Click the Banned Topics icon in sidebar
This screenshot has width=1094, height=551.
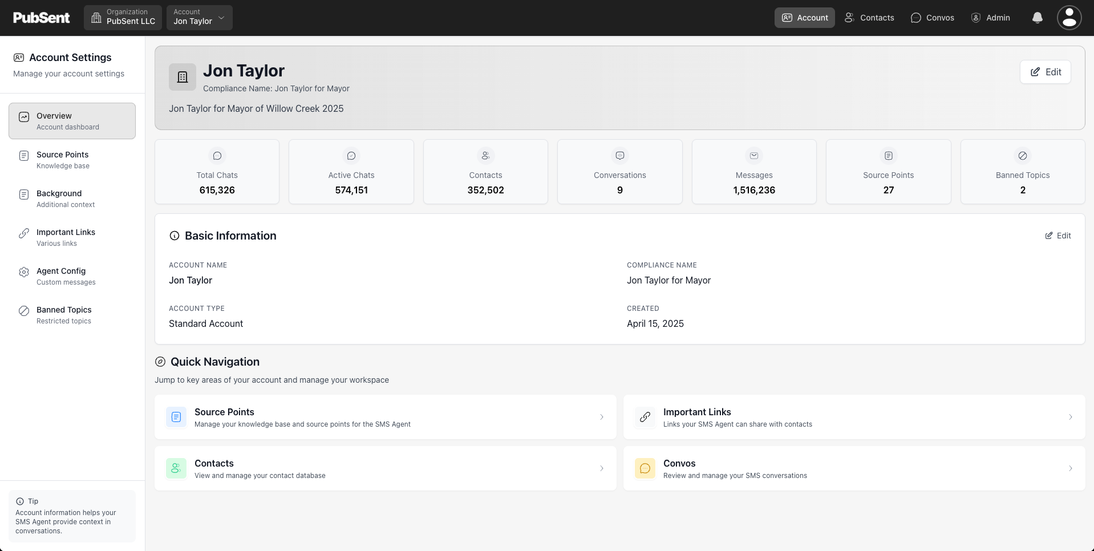pos(23,311)
